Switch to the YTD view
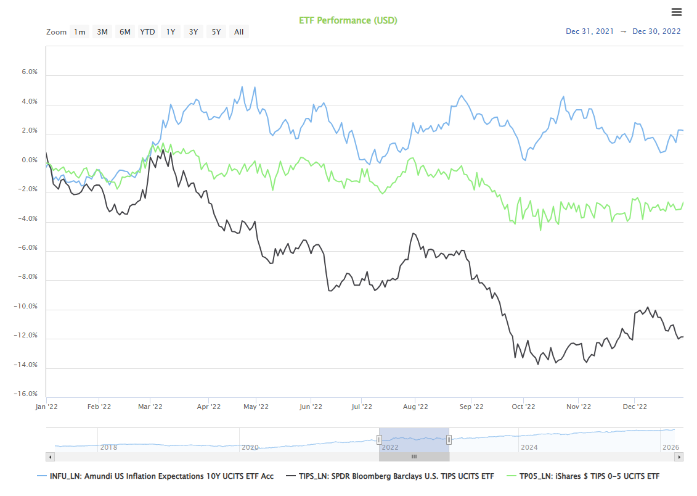Viewport: 697px width, 496px height. click(x=147, y=31)
